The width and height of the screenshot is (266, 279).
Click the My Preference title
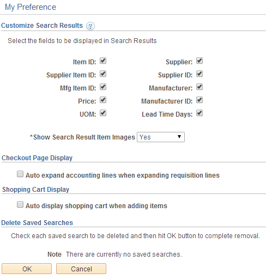tap(31, 7)
